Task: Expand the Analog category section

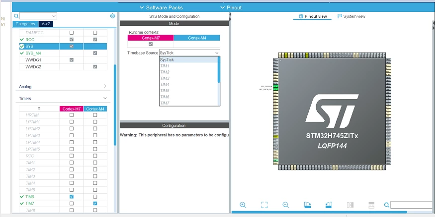Action: pyautogui.click(x=105, y=86)
